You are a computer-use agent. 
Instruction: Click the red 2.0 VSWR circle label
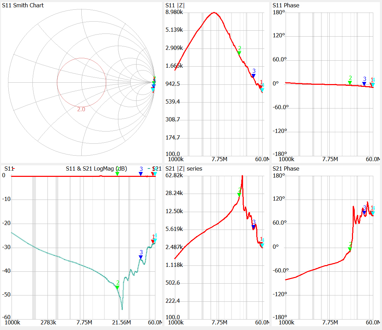coord(81,109)
